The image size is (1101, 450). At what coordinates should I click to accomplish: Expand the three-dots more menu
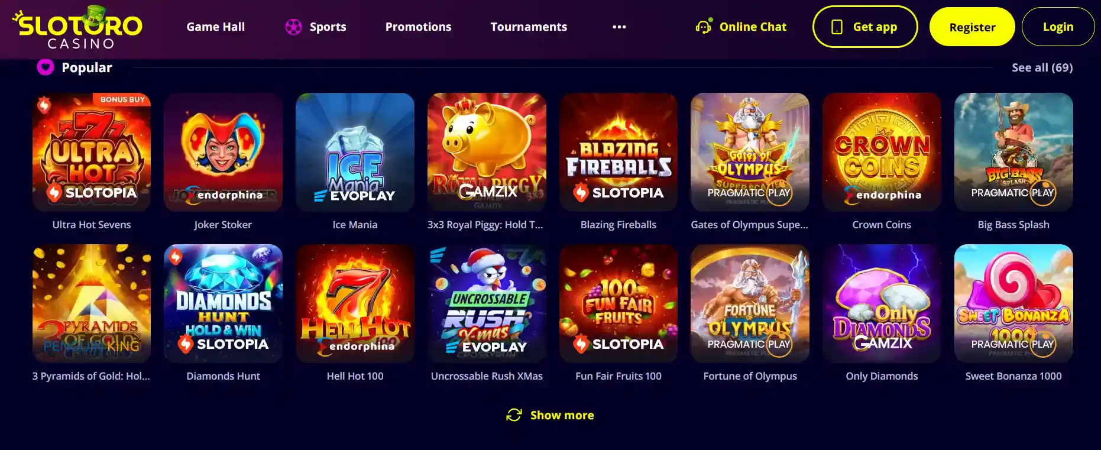click(x=619, y=27)
